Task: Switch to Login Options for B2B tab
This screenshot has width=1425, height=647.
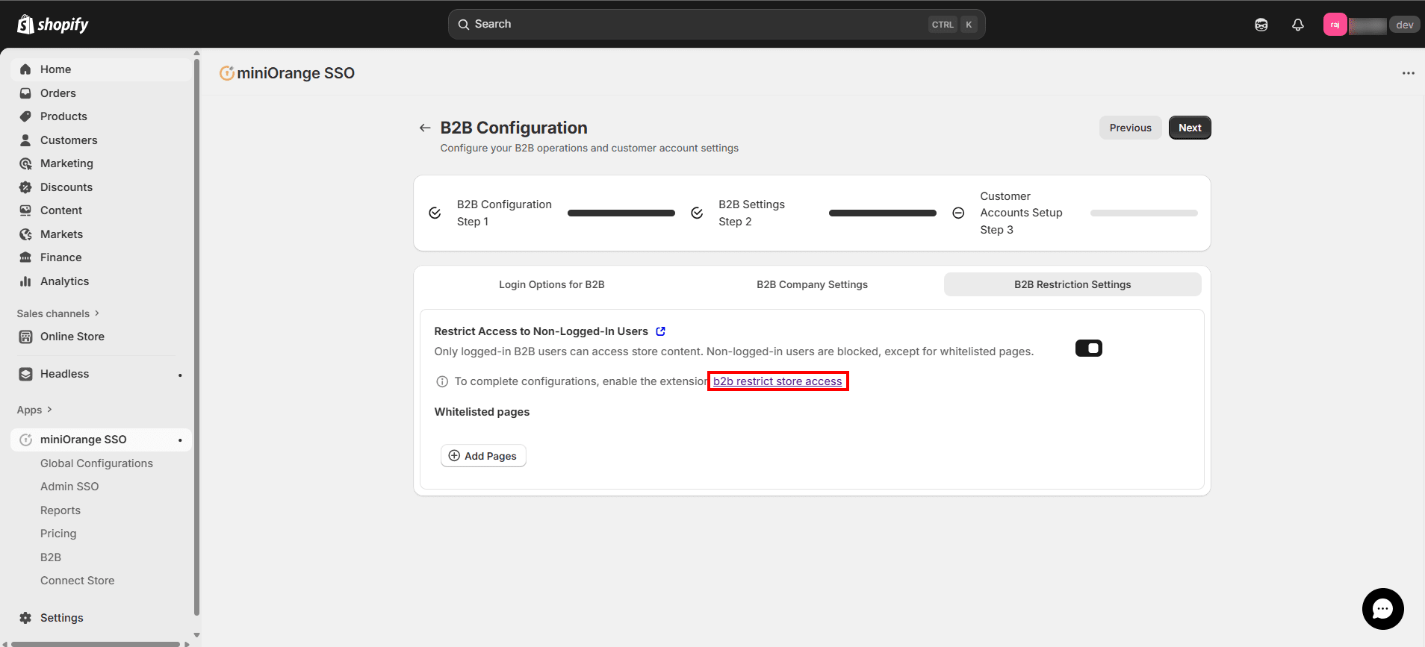Action: pyautogui.click(x=552, y=284)
